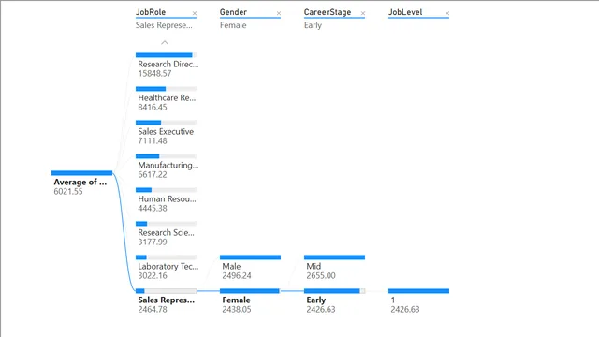599x337 pixels.
Task: Click the 3022.16 value
Action: tap(153, 275)
